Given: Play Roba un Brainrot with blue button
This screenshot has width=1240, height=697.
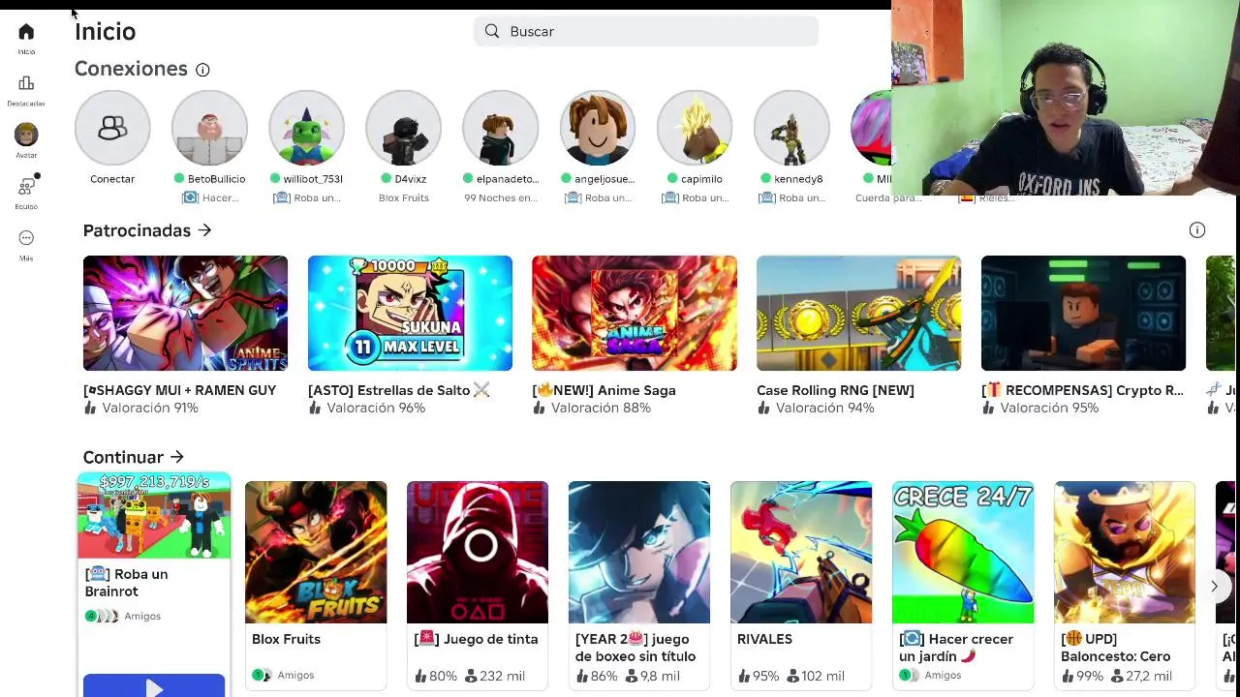Looking at the screenshot, I should pyautogui.click(x=154, y=685).
